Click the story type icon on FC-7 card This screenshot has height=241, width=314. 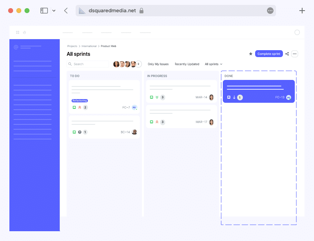point(74,107)
